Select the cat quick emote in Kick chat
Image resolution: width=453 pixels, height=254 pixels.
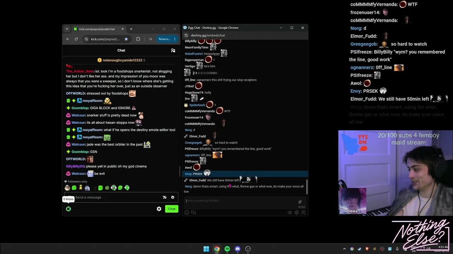[x=67, y=188]
